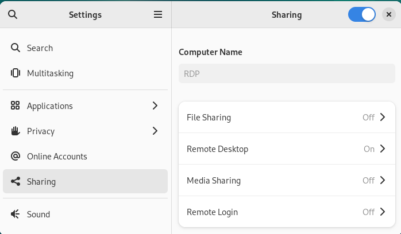
Task: Open the Remote Desktop settings row
Action: [287, 149]
